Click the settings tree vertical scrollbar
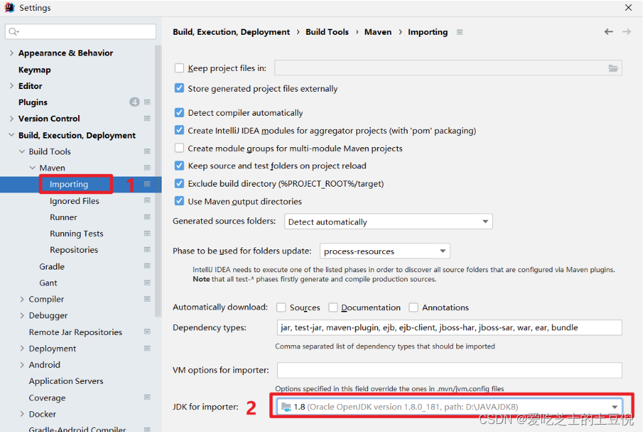644x432 pixels. coord(158,181)
